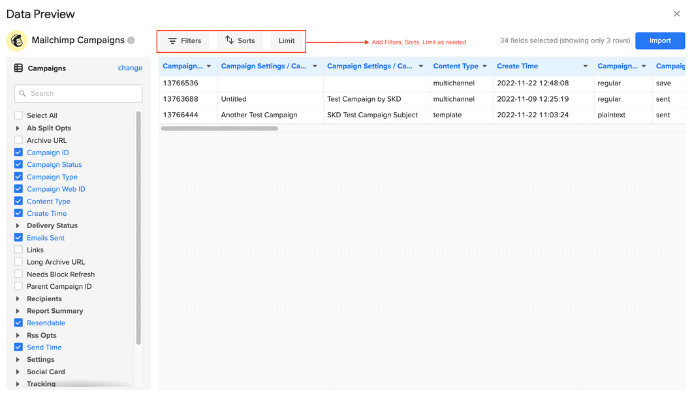Select the template content type cell

461,115
